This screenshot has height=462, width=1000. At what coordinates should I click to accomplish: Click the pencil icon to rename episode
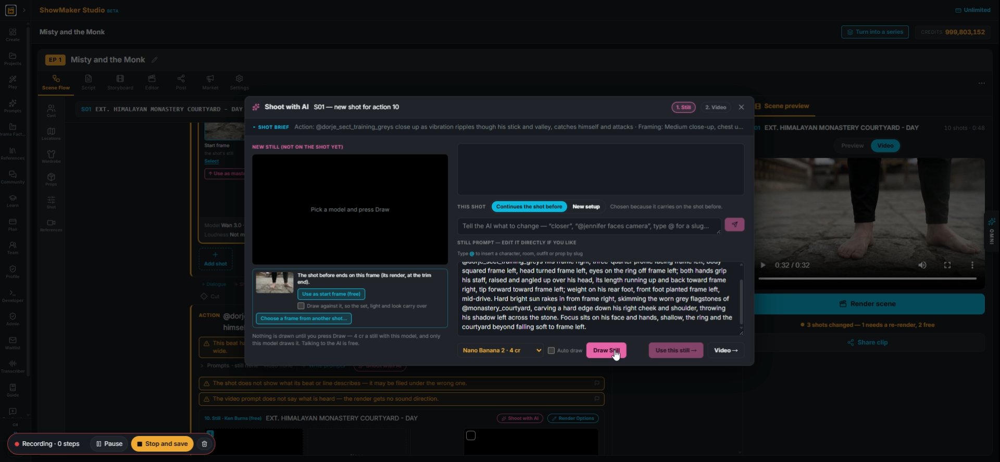(x=155, y=60)
